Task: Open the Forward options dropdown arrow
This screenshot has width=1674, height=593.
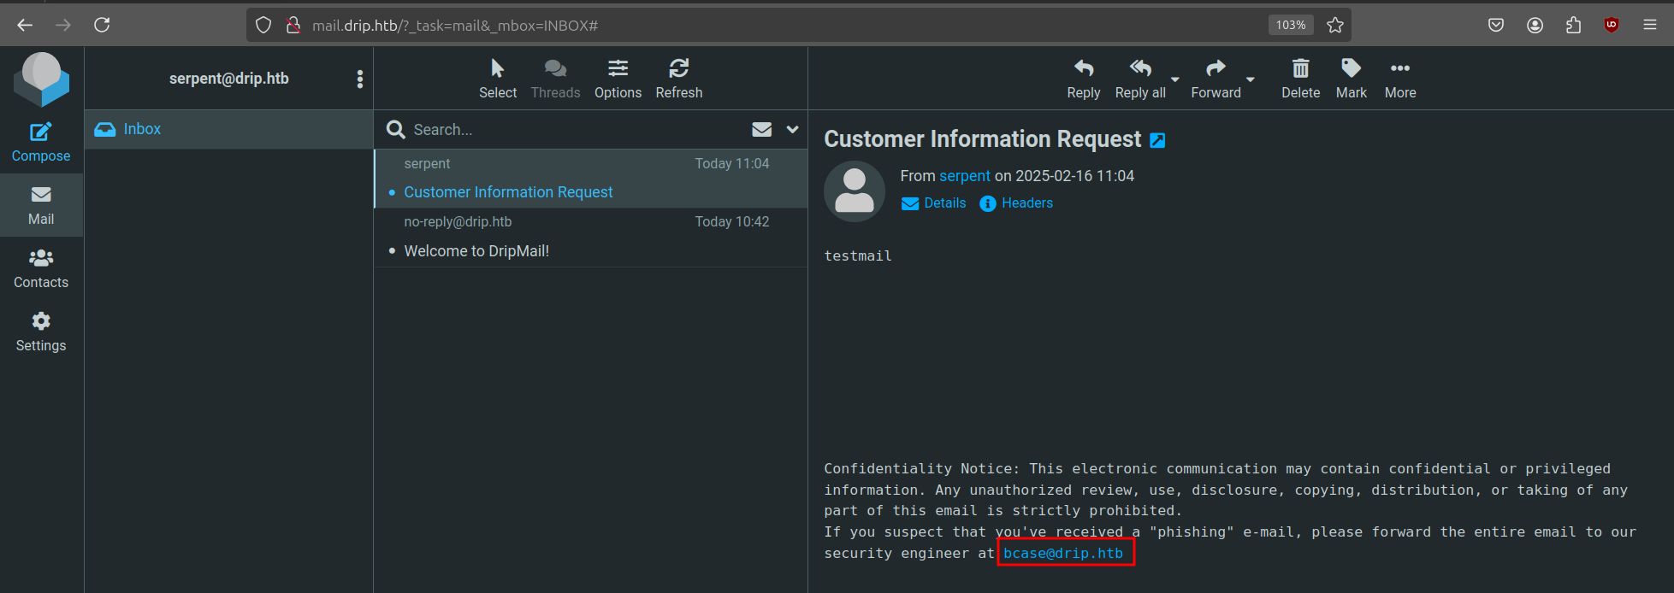Action: 1251,79
